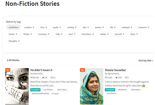Click the plus icon on 'guide' tag
This screenshot has height=105, width=155.
pos(60,27)
